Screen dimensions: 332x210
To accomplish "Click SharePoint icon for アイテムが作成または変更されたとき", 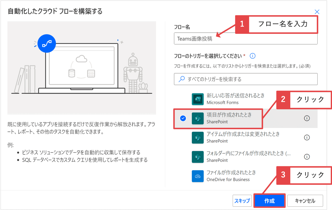I will (198, 137).
